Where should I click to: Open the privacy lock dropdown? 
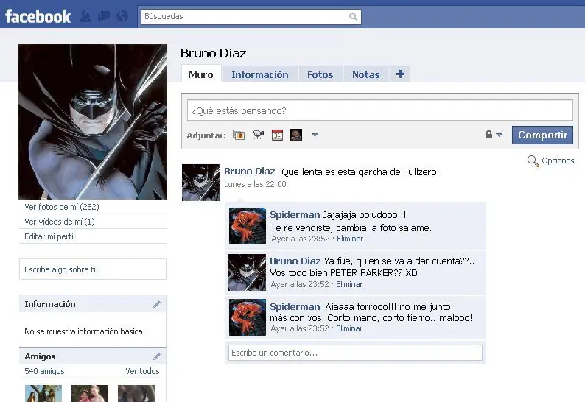pyautogui.click(x=493, y=135)
